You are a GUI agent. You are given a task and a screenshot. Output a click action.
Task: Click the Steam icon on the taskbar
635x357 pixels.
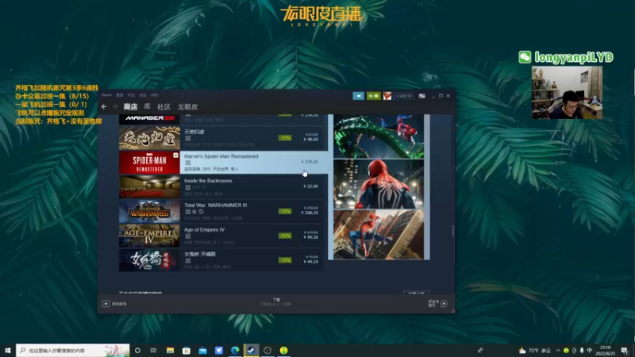point(251,350)
